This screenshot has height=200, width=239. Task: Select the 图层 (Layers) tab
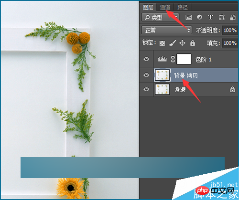point(148,7)
